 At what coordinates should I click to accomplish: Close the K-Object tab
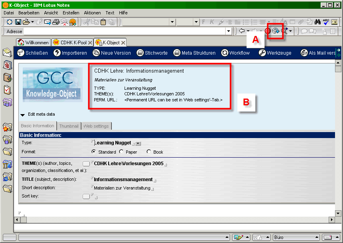tap(123, 43)
